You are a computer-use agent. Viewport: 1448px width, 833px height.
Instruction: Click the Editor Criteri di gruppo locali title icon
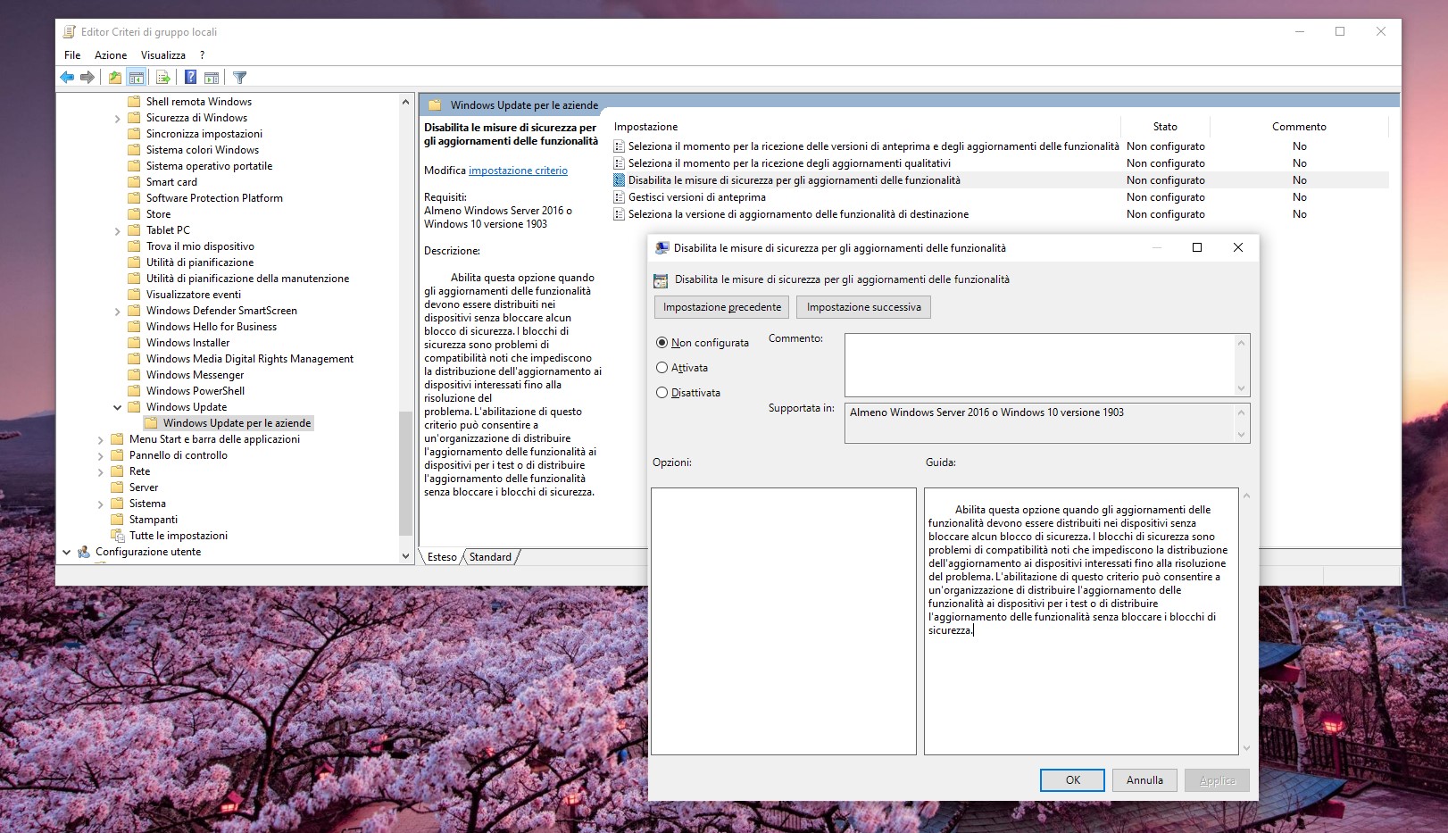70,32
